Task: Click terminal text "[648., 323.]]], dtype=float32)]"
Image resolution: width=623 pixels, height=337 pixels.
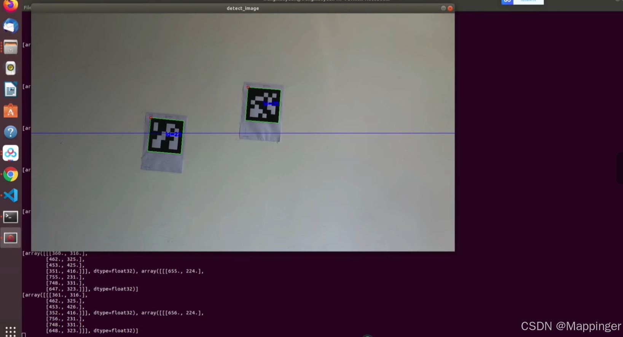Action: 92,331
